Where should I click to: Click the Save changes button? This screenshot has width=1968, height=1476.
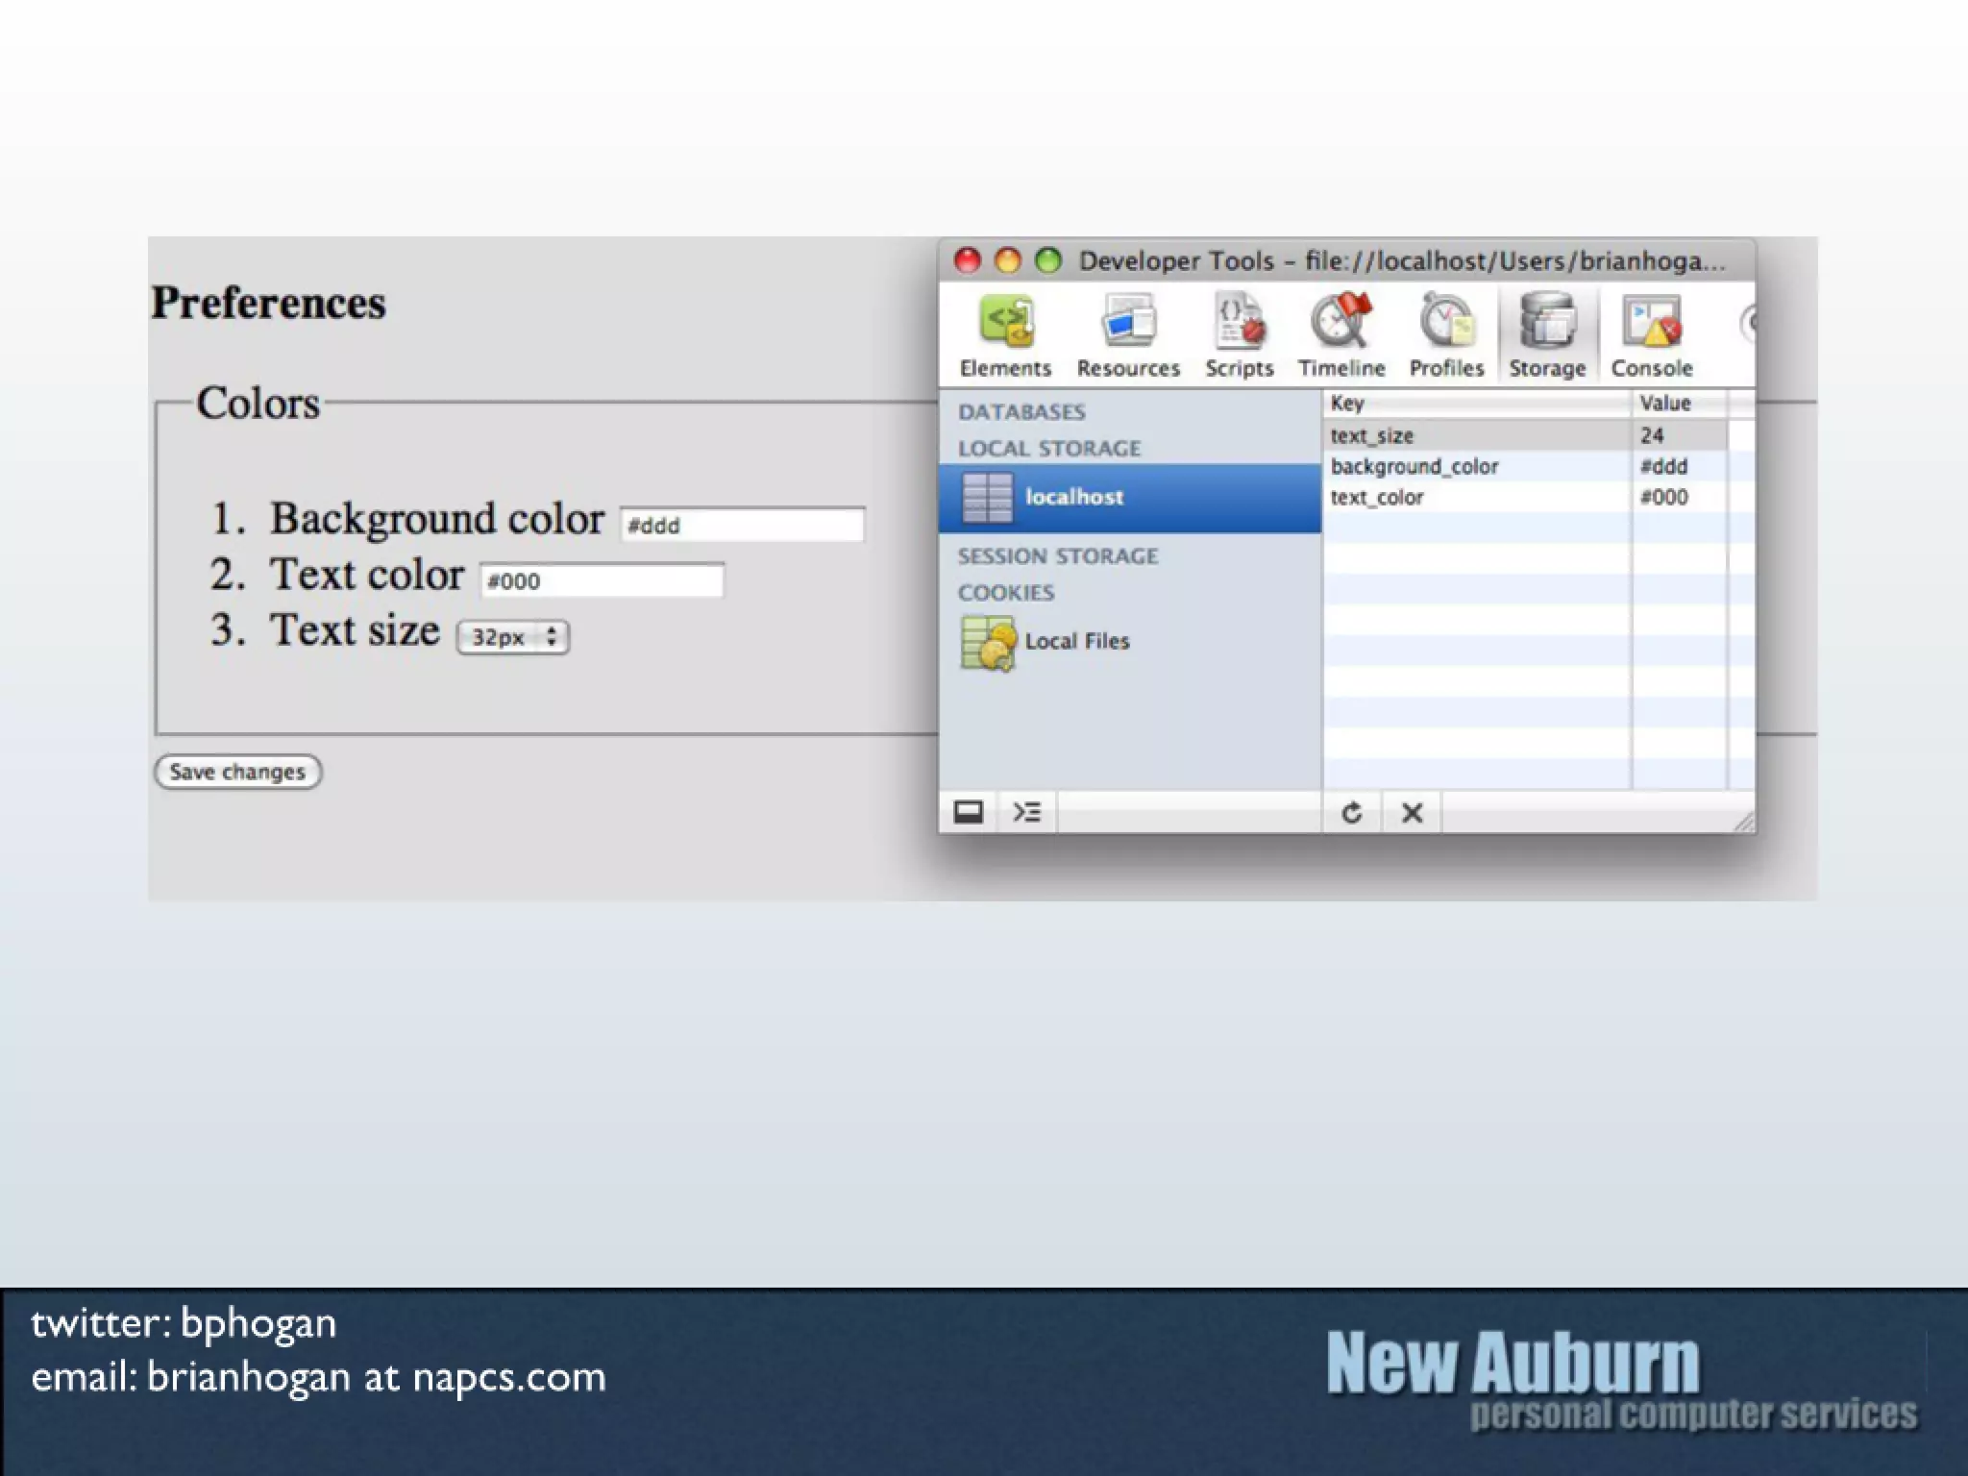click(237, 772)
